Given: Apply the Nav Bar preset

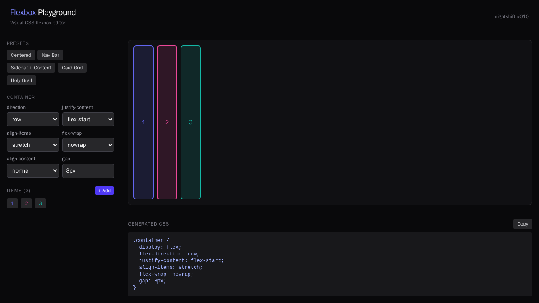Looking at the screenshot, I should click(x=50, y=55).
